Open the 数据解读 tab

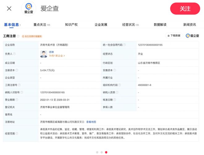160,24
